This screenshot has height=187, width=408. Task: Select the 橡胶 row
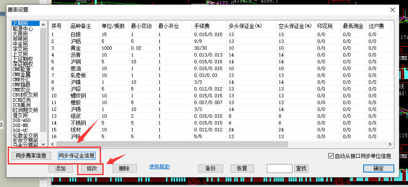221,102
